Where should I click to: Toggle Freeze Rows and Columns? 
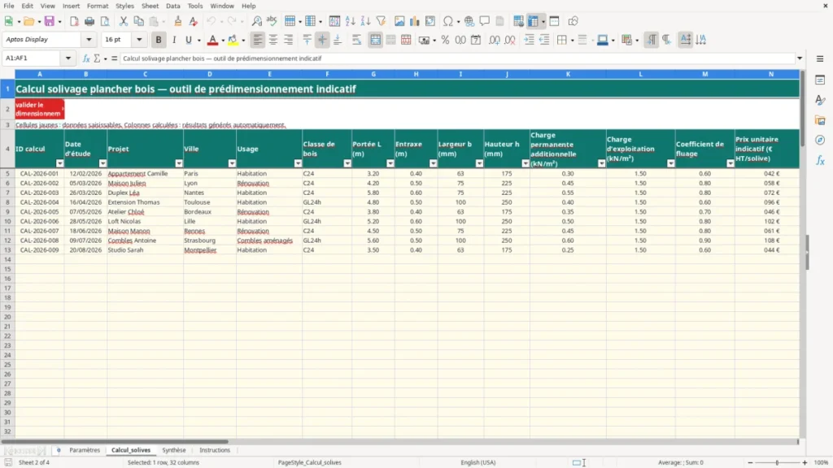click(x=534, y=21)
